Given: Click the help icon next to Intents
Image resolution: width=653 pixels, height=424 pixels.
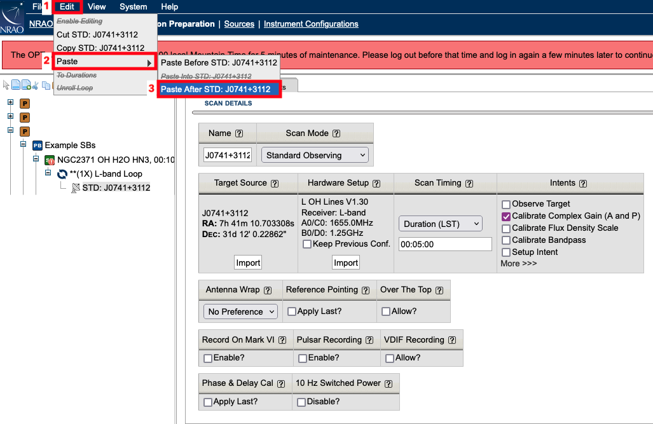Looking at the screenshot, I should pos(583,183).
